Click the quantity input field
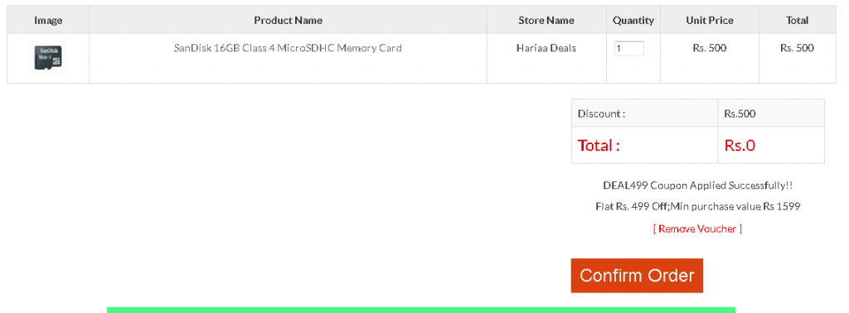Image resolution: width=849 pixels, height=313 pixels. point(629,48)
